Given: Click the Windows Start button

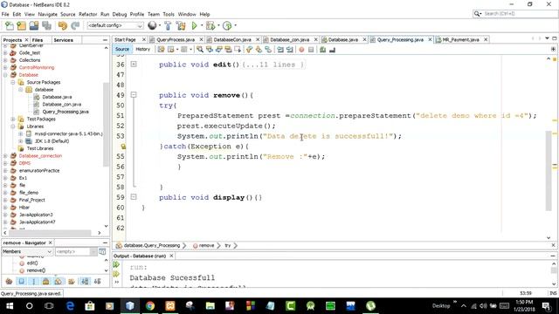Looking at the screenshot, I should point(10,306).
